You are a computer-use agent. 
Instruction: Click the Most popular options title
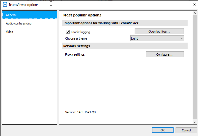click(82, 15)
